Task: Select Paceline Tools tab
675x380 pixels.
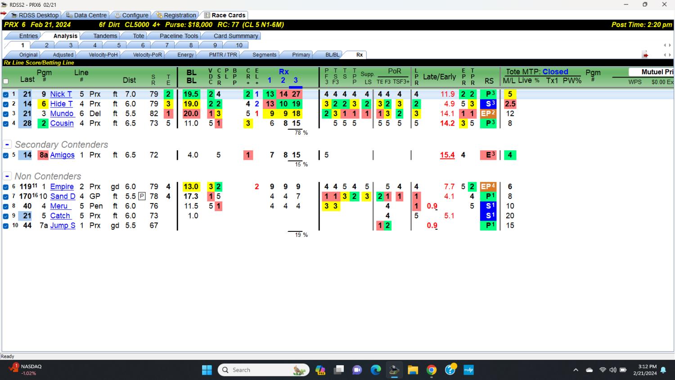Action: point(179,36)
